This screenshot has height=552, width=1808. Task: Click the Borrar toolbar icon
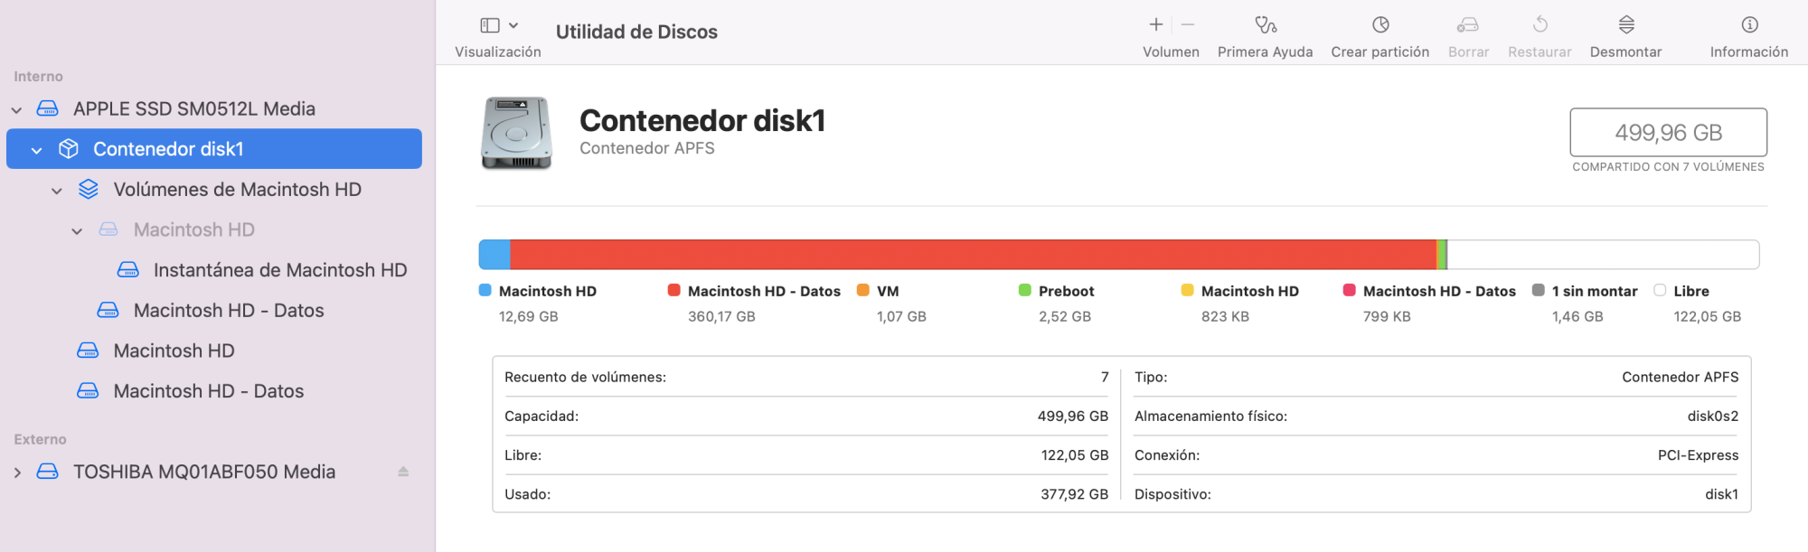click(1468, 24)
